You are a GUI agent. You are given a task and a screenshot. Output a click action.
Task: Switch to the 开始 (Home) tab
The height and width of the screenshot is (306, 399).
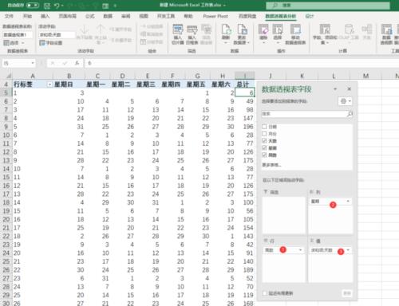click(27, 16)
